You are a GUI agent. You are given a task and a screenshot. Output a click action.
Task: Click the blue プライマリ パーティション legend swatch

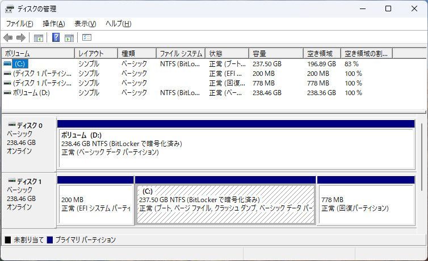(x=50, y=240)
